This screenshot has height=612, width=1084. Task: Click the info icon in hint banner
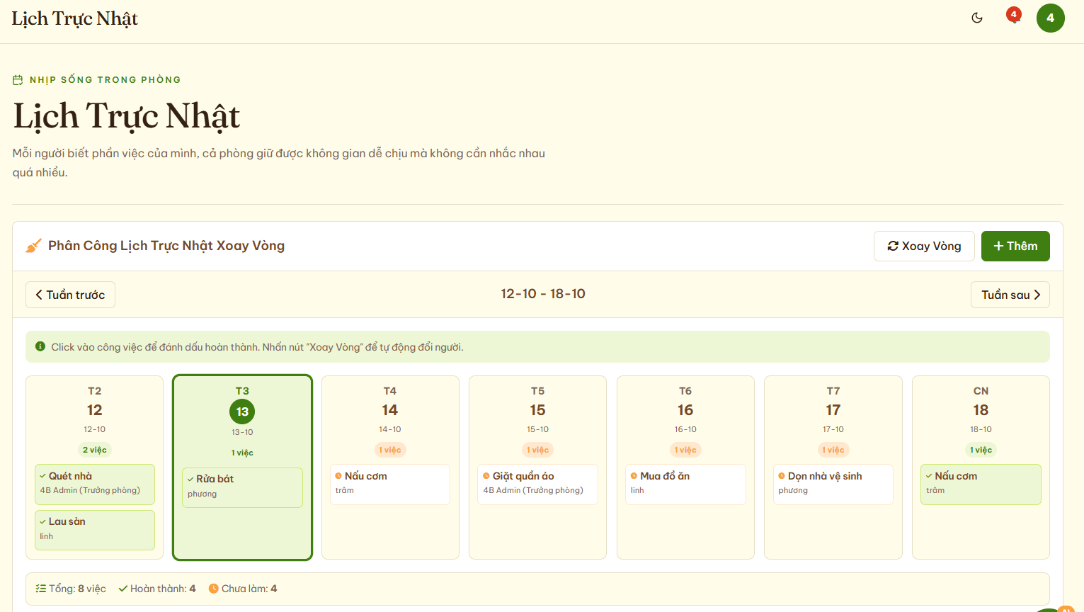[x=40, y=346]
